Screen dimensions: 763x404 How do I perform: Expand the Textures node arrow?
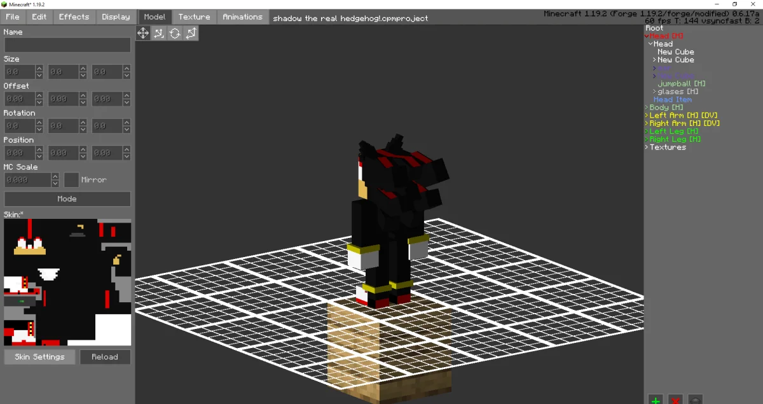647,147
